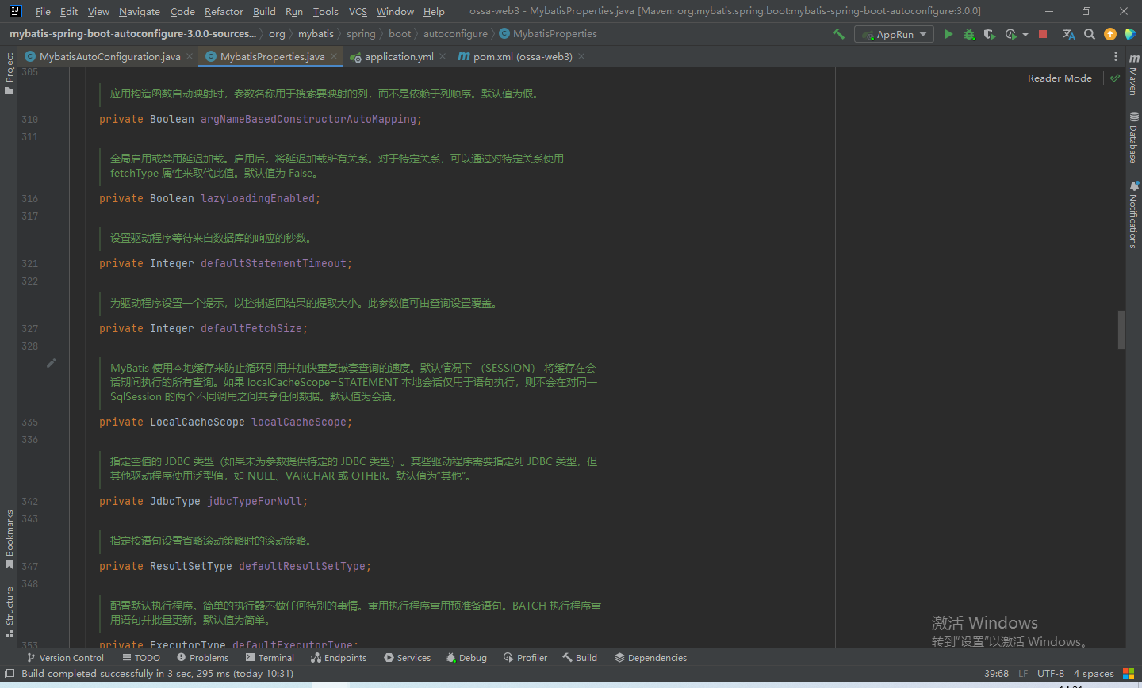Open the VCS menu

[x=358, y=11]
